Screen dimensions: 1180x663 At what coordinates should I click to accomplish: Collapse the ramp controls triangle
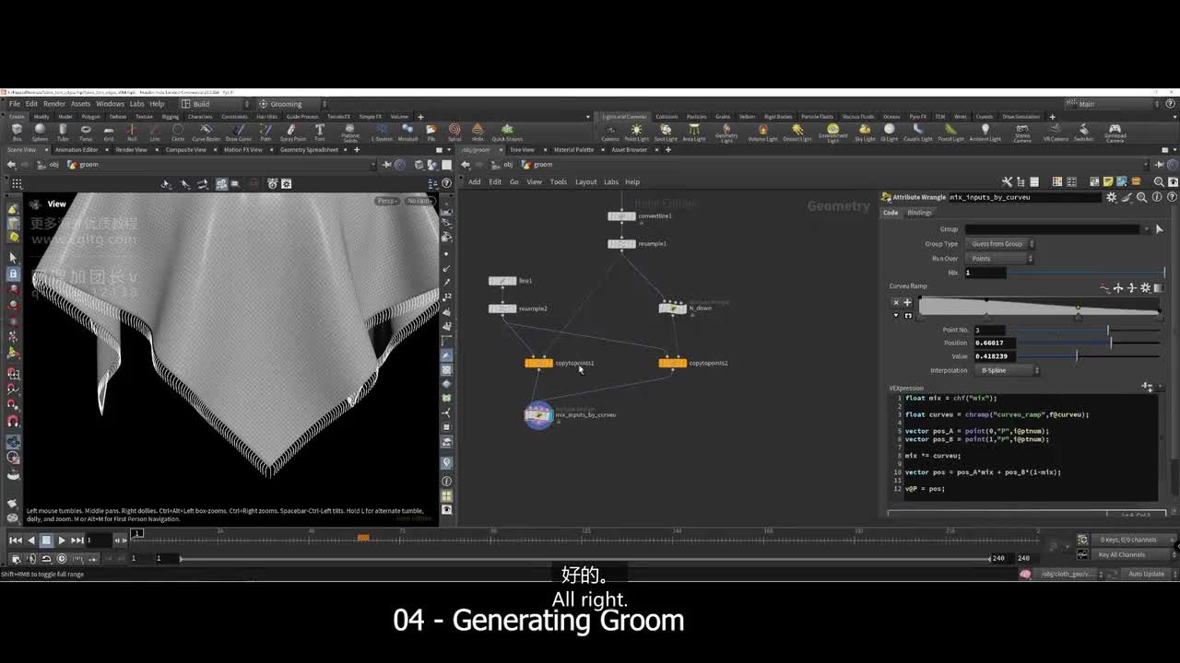click(x=895, y=315)
